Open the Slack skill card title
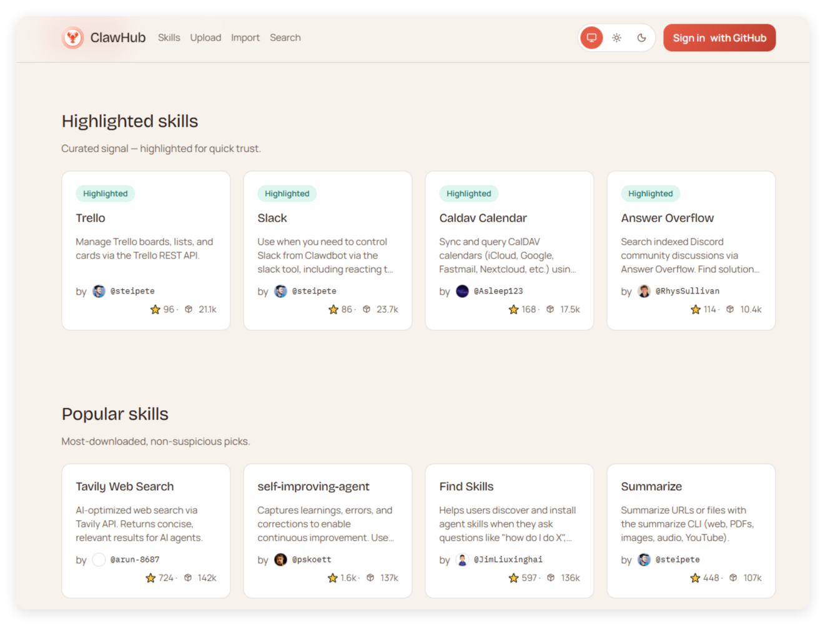The height and width of the screenshot is (625, 825). pyautogui.click(x=272, y=218)
